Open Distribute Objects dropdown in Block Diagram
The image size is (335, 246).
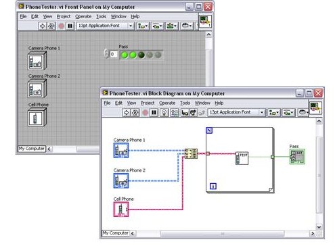pyautogui.click(x=288, y=112)
